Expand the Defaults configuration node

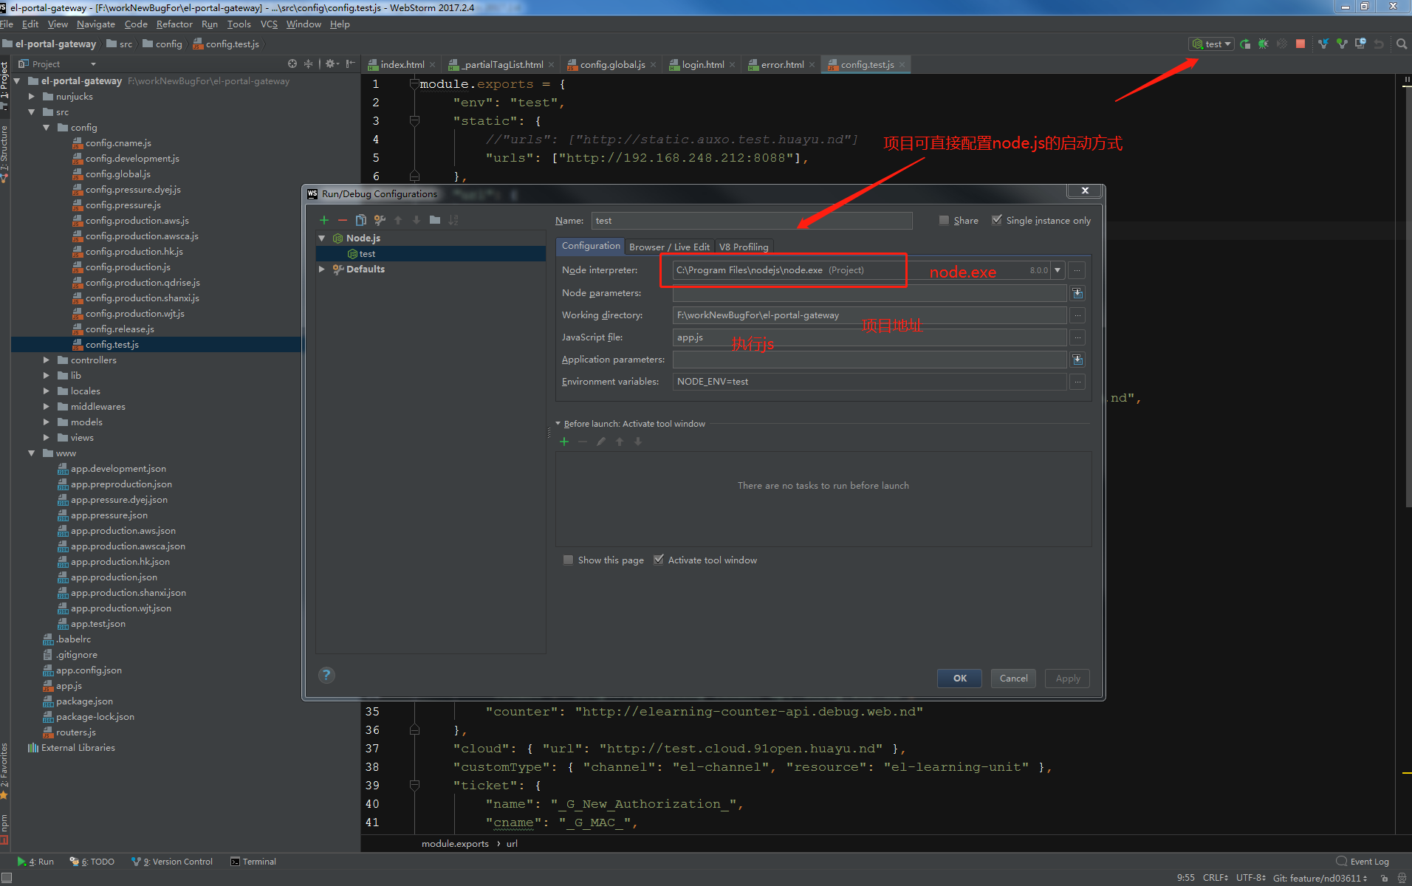[323, 269]
